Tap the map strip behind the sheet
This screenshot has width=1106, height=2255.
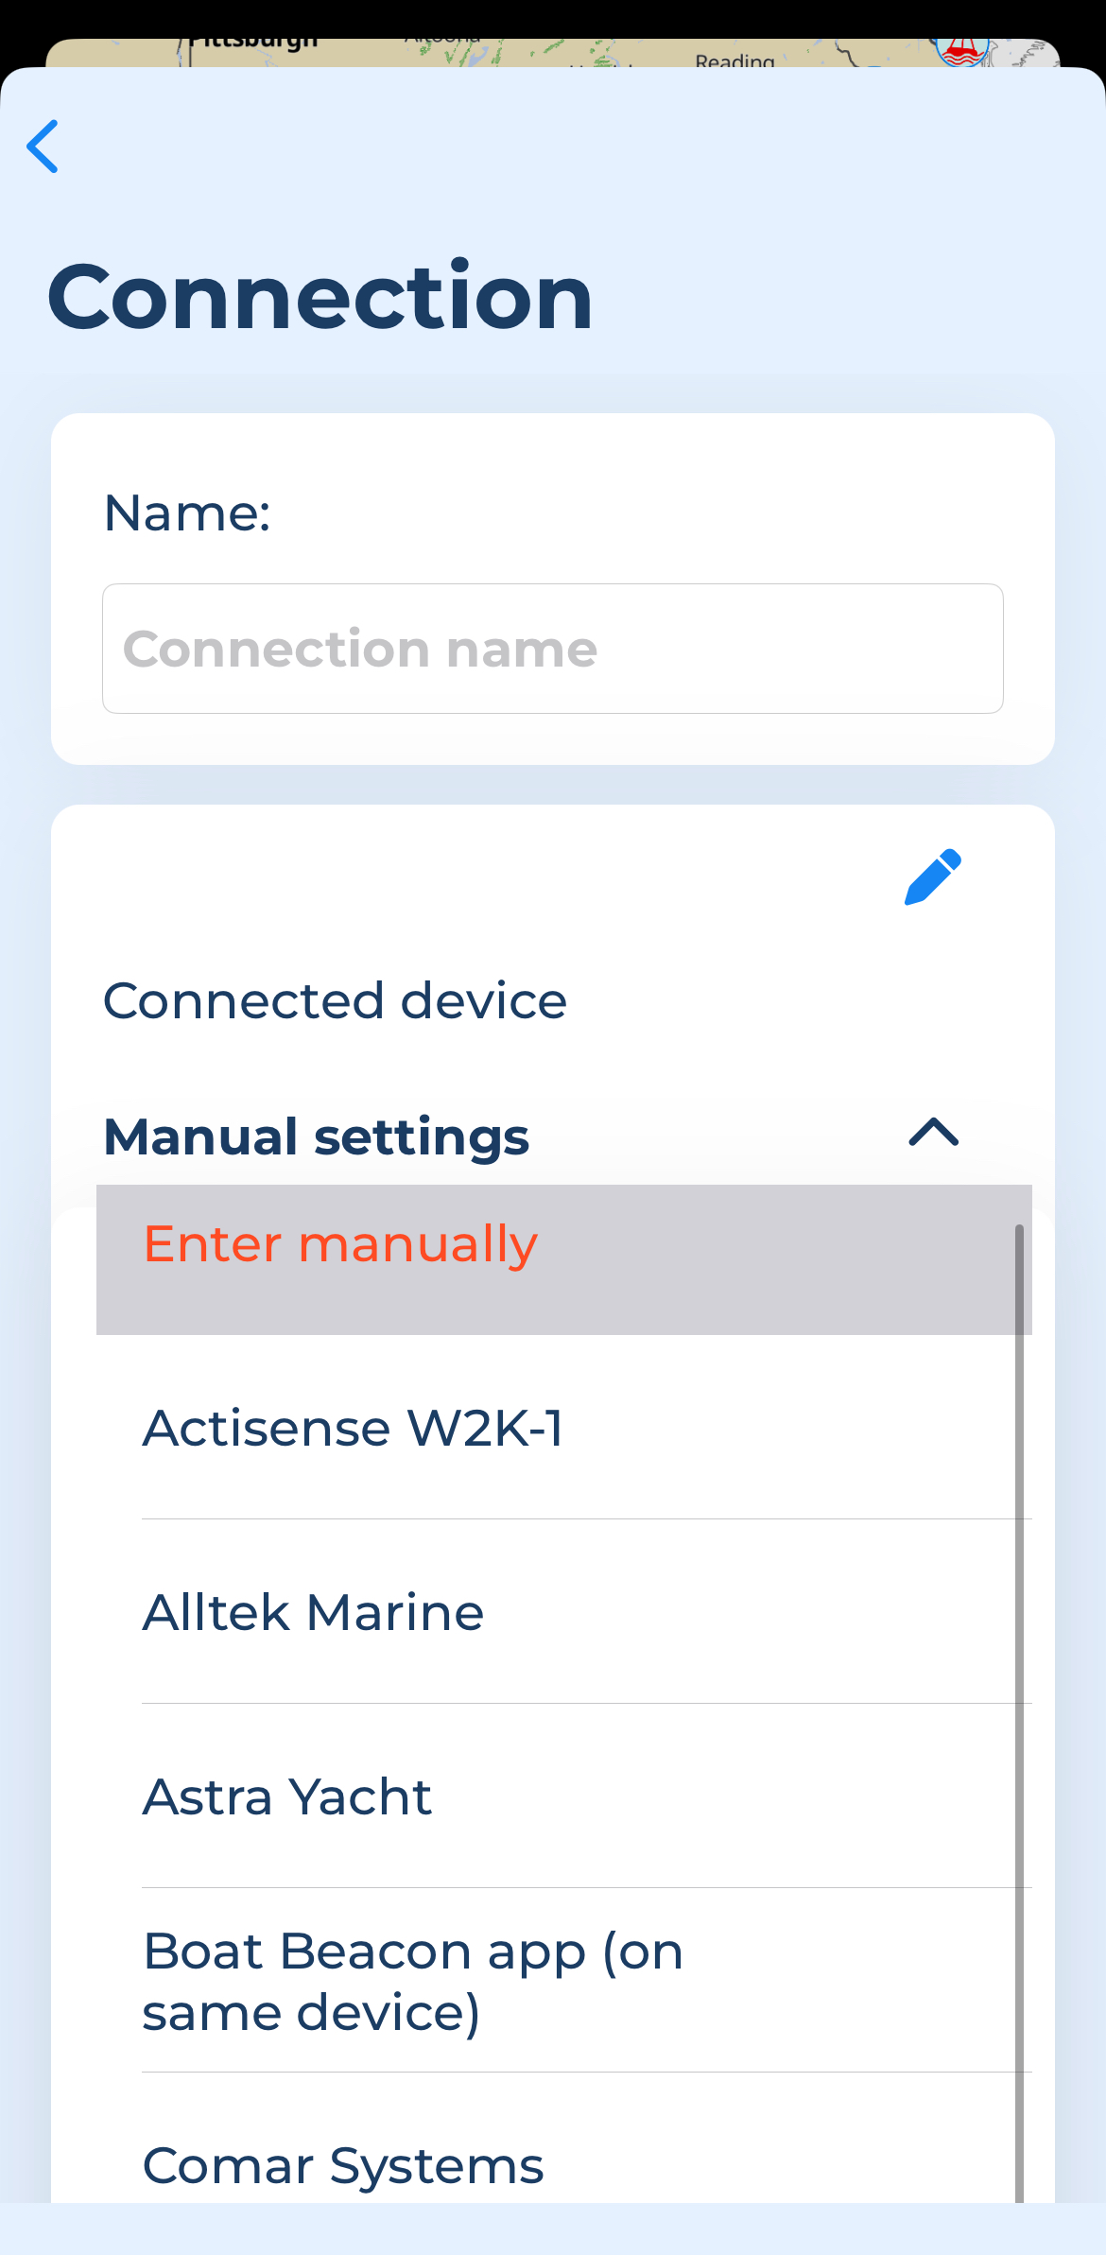click(553, 53)
